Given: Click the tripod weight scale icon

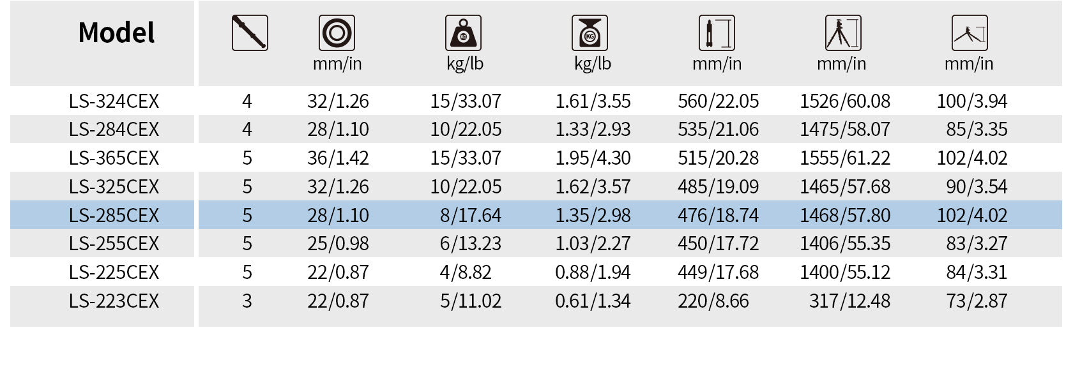Looking at the screenshot, I should pos(590,33).
